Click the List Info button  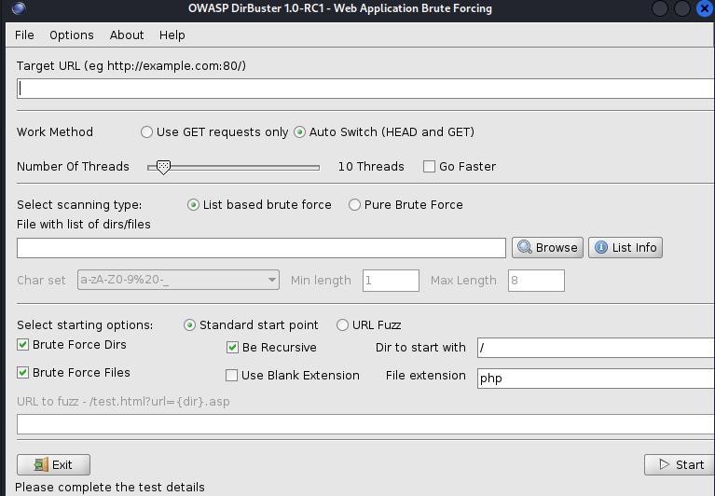626,248
